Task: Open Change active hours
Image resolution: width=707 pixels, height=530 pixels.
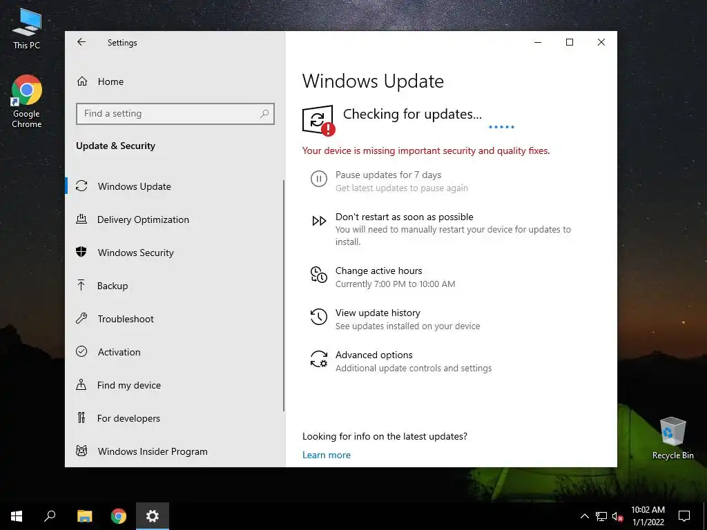Action: [379, 271]
